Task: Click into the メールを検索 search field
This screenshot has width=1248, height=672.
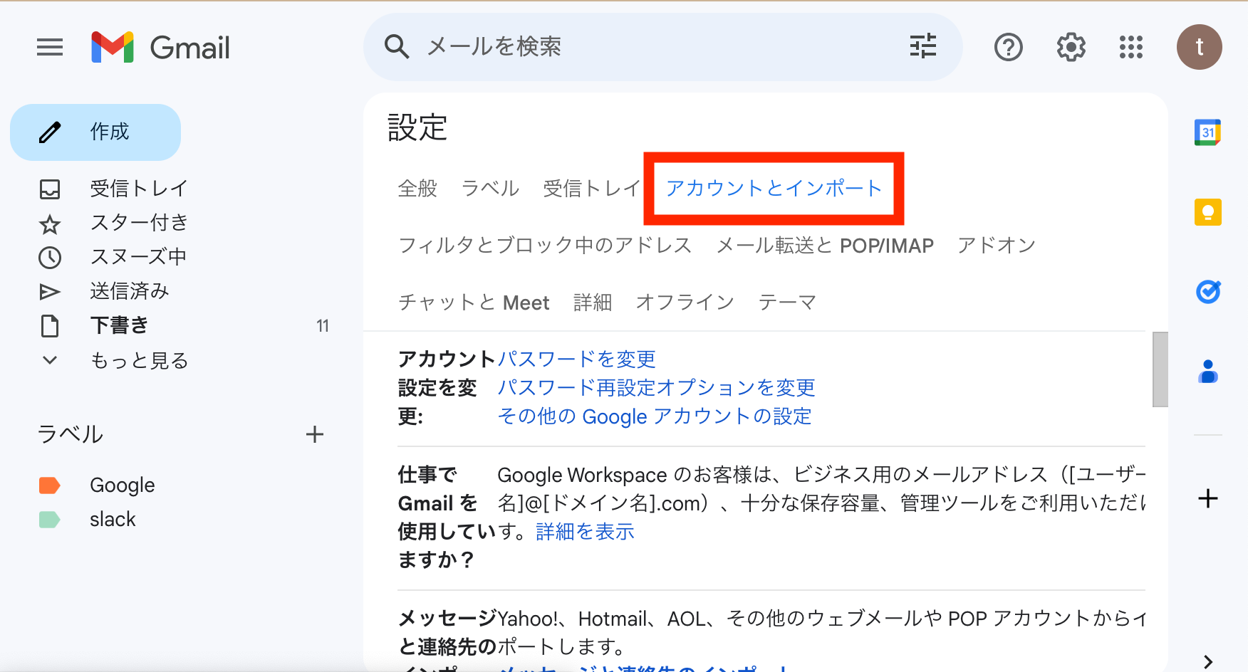Action: click(x=662, y=47)
